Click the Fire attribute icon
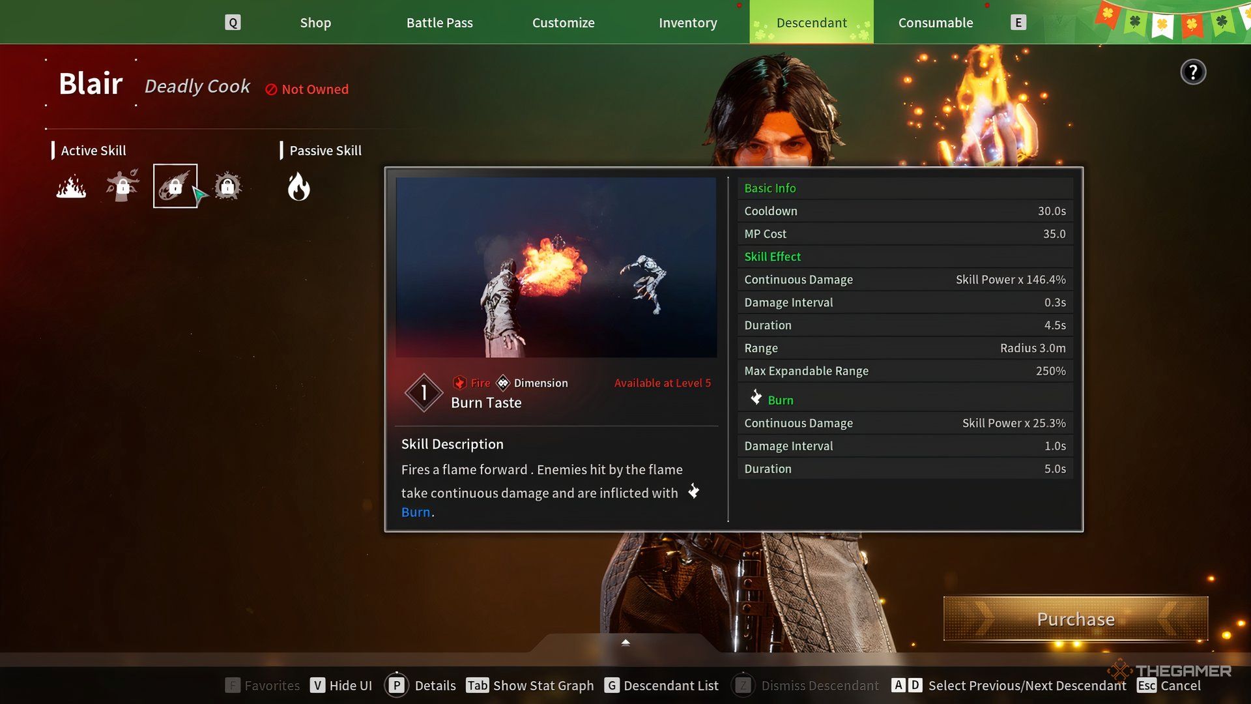 459,383
